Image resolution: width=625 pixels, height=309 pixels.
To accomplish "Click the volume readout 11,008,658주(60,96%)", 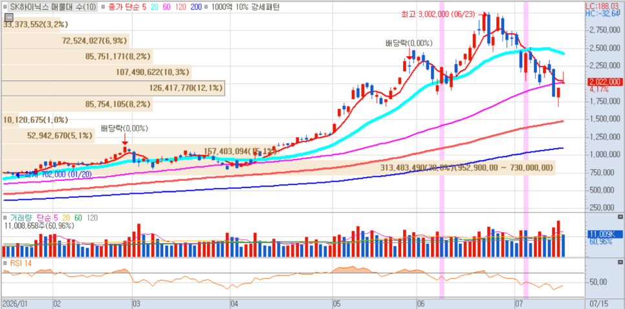I will [x=39, y=226].
